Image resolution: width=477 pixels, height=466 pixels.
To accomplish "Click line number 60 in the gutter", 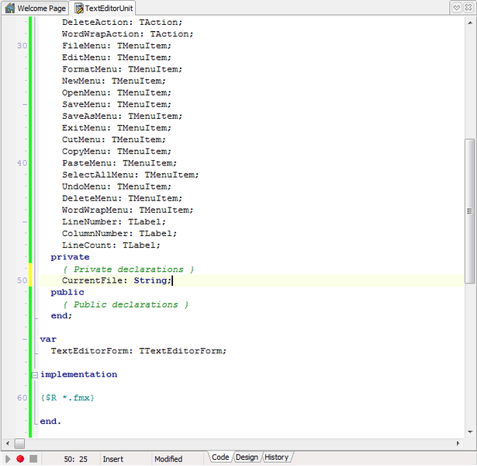I will pos(22,398).
